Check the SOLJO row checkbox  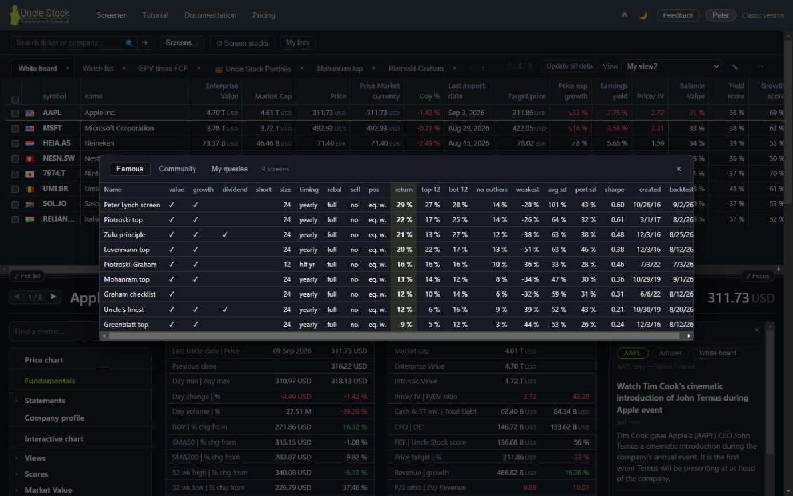(x=15, y=204)
